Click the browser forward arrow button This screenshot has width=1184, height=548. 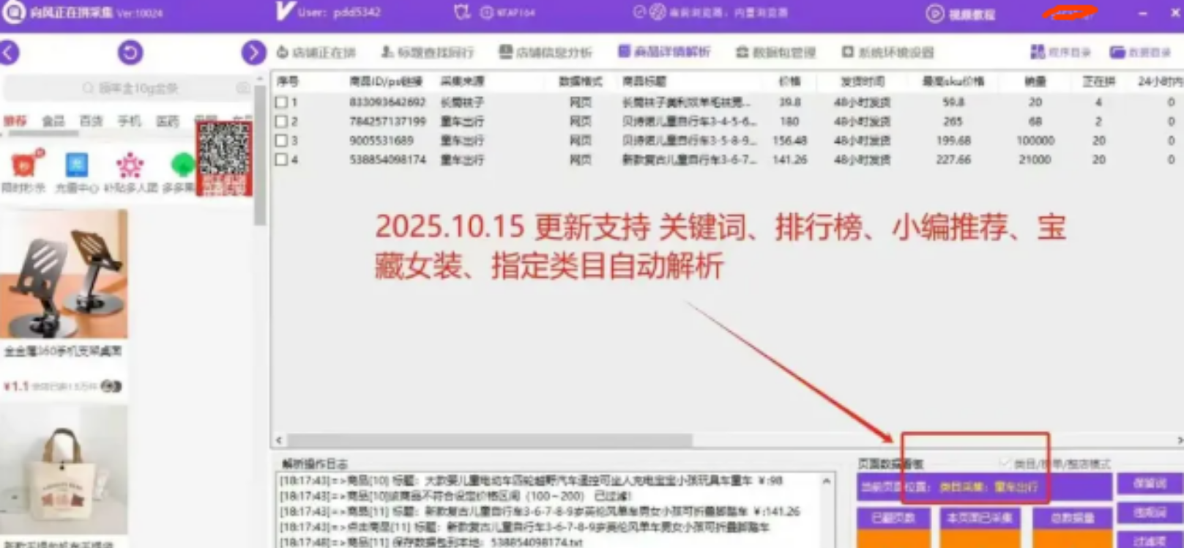point(253,53)
